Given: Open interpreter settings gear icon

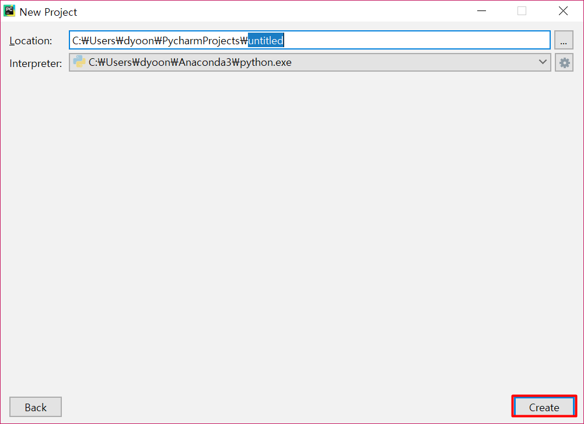Looking at the screenshot, I should pos(564,63).
